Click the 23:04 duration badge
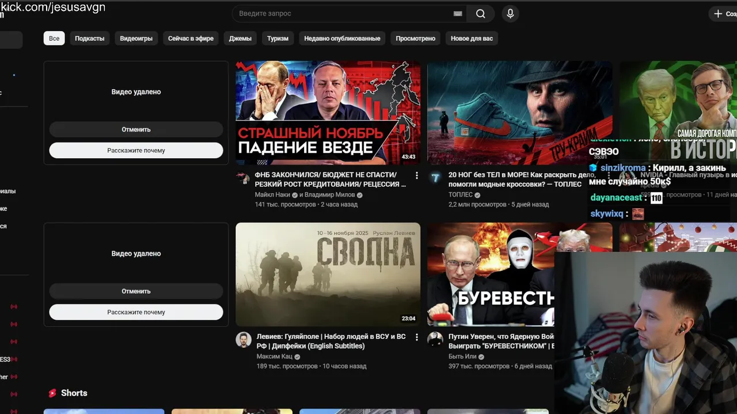737x414 pixels. 408,318
